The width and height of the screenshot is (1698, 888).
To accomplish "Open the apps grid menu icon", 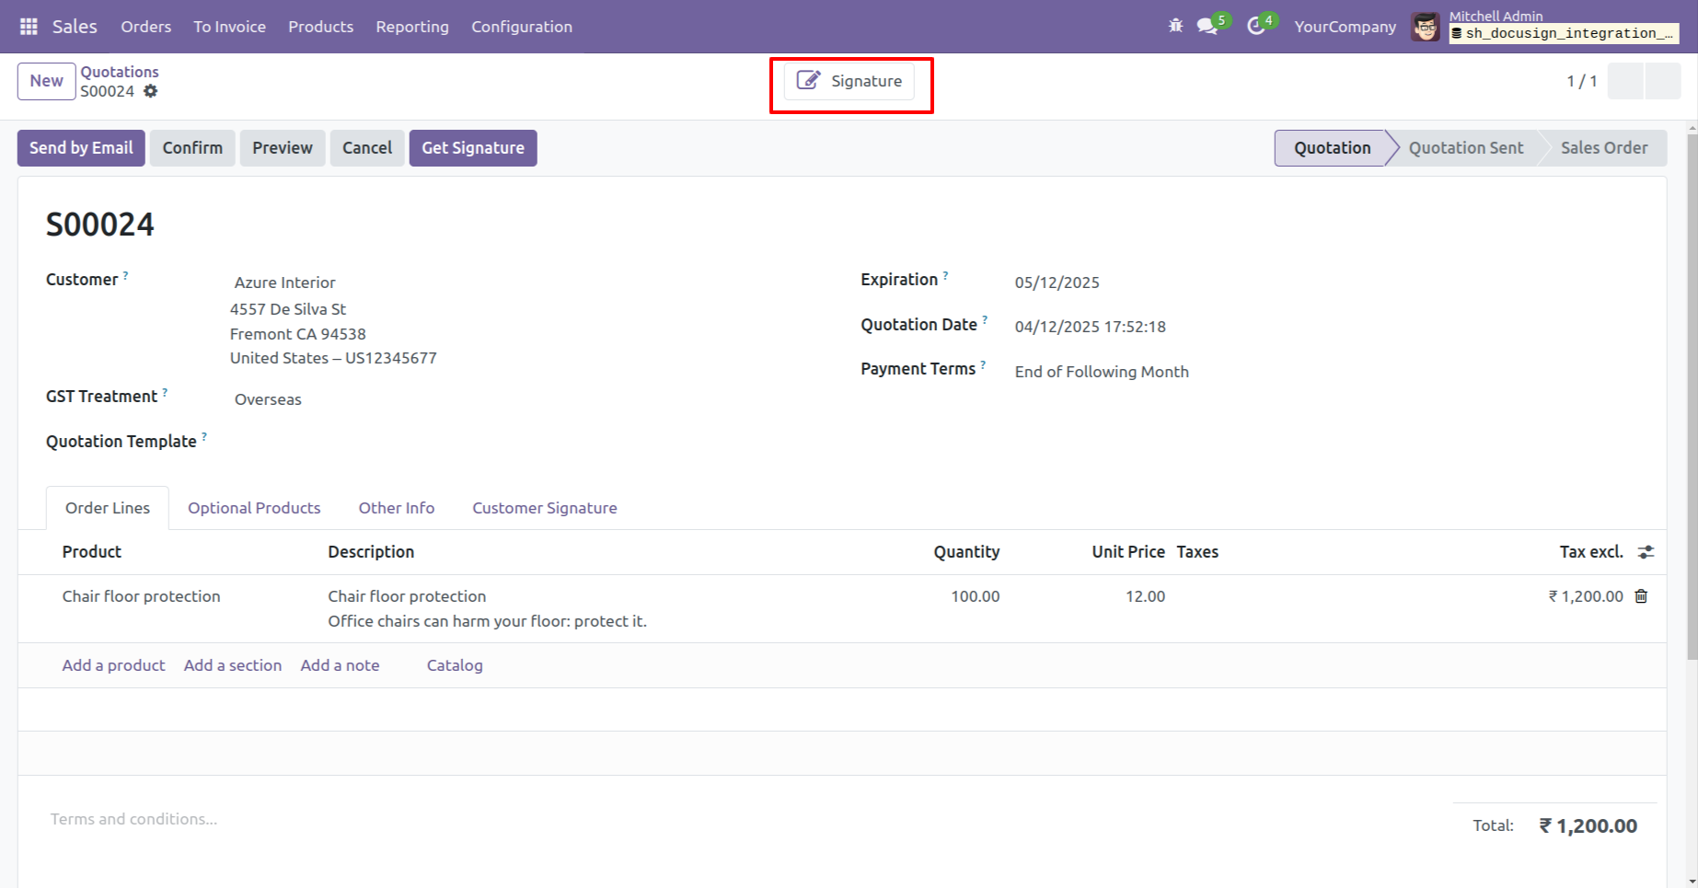I will pos(29,27).
